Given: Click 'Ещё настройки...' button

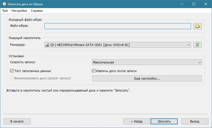Looking at the screenshot, I should tap(147, 78).
